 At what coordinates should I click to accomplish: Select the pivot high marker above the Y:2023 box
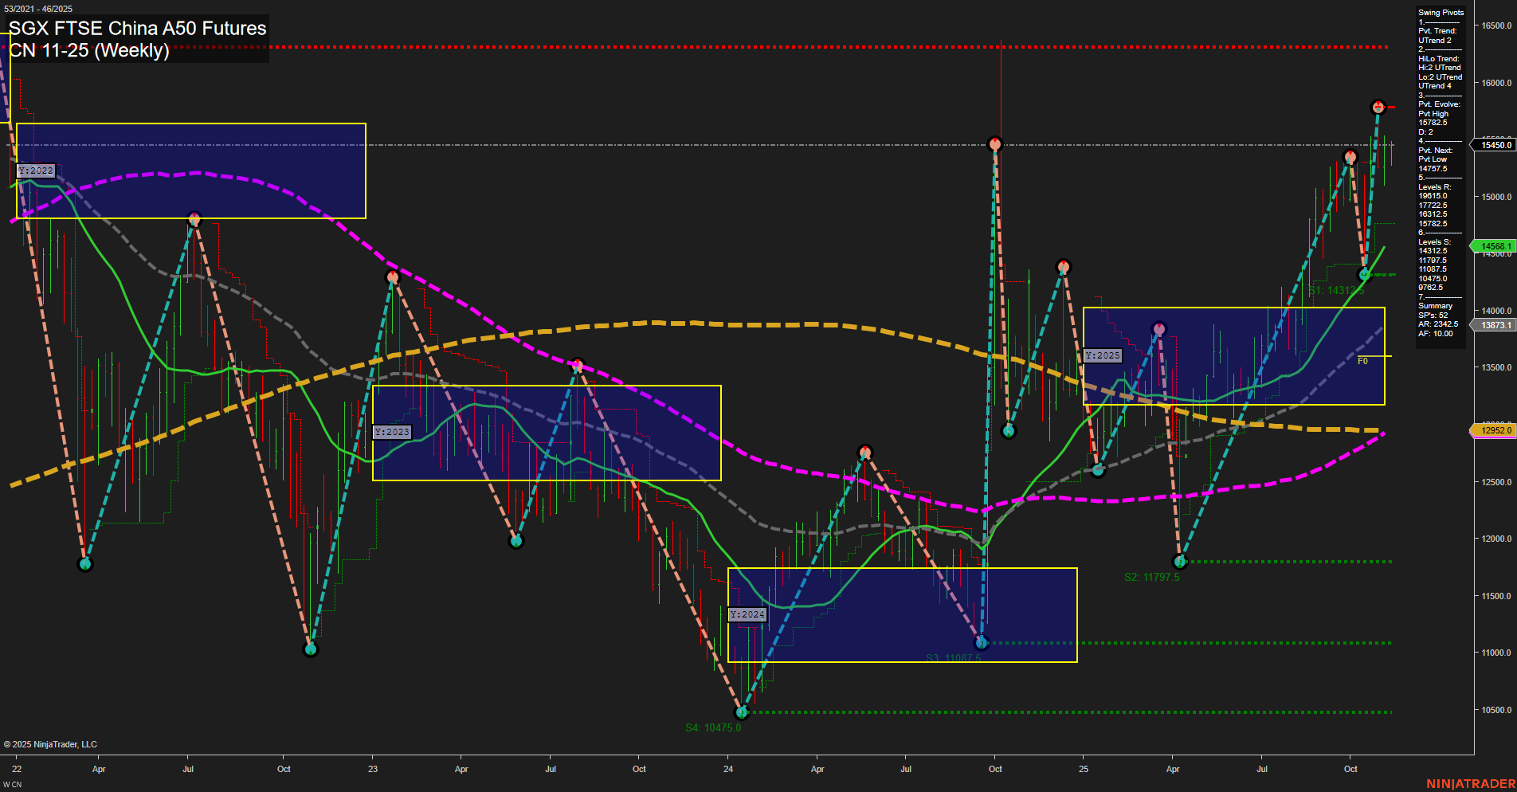393,276
